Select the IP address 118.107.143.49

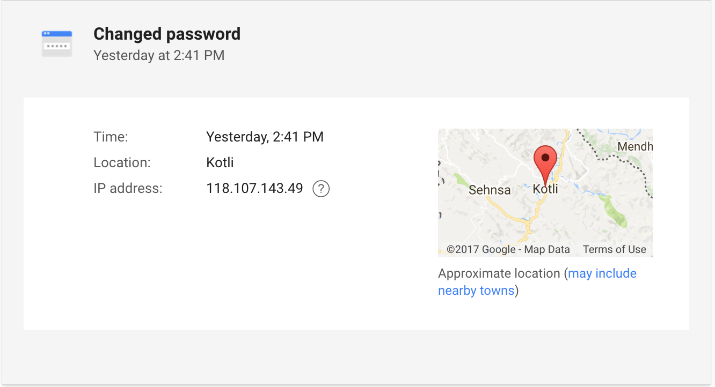[254, 189]
